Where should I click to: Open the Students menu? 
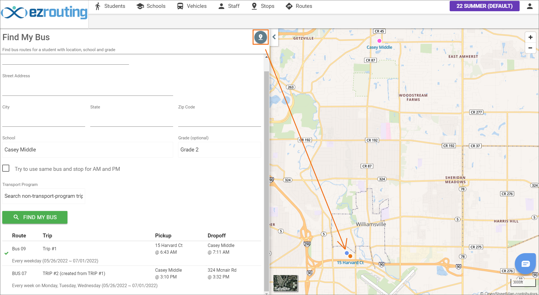(x=110, y=6)
